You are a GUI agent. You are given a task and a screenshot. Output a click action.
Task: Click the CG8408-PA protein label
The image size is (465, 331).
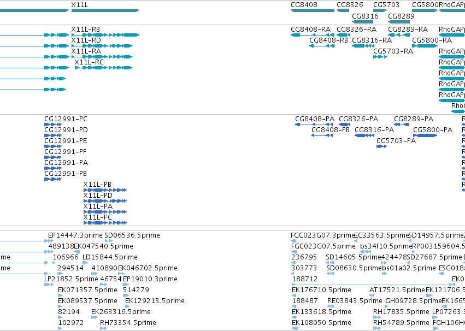315,119
